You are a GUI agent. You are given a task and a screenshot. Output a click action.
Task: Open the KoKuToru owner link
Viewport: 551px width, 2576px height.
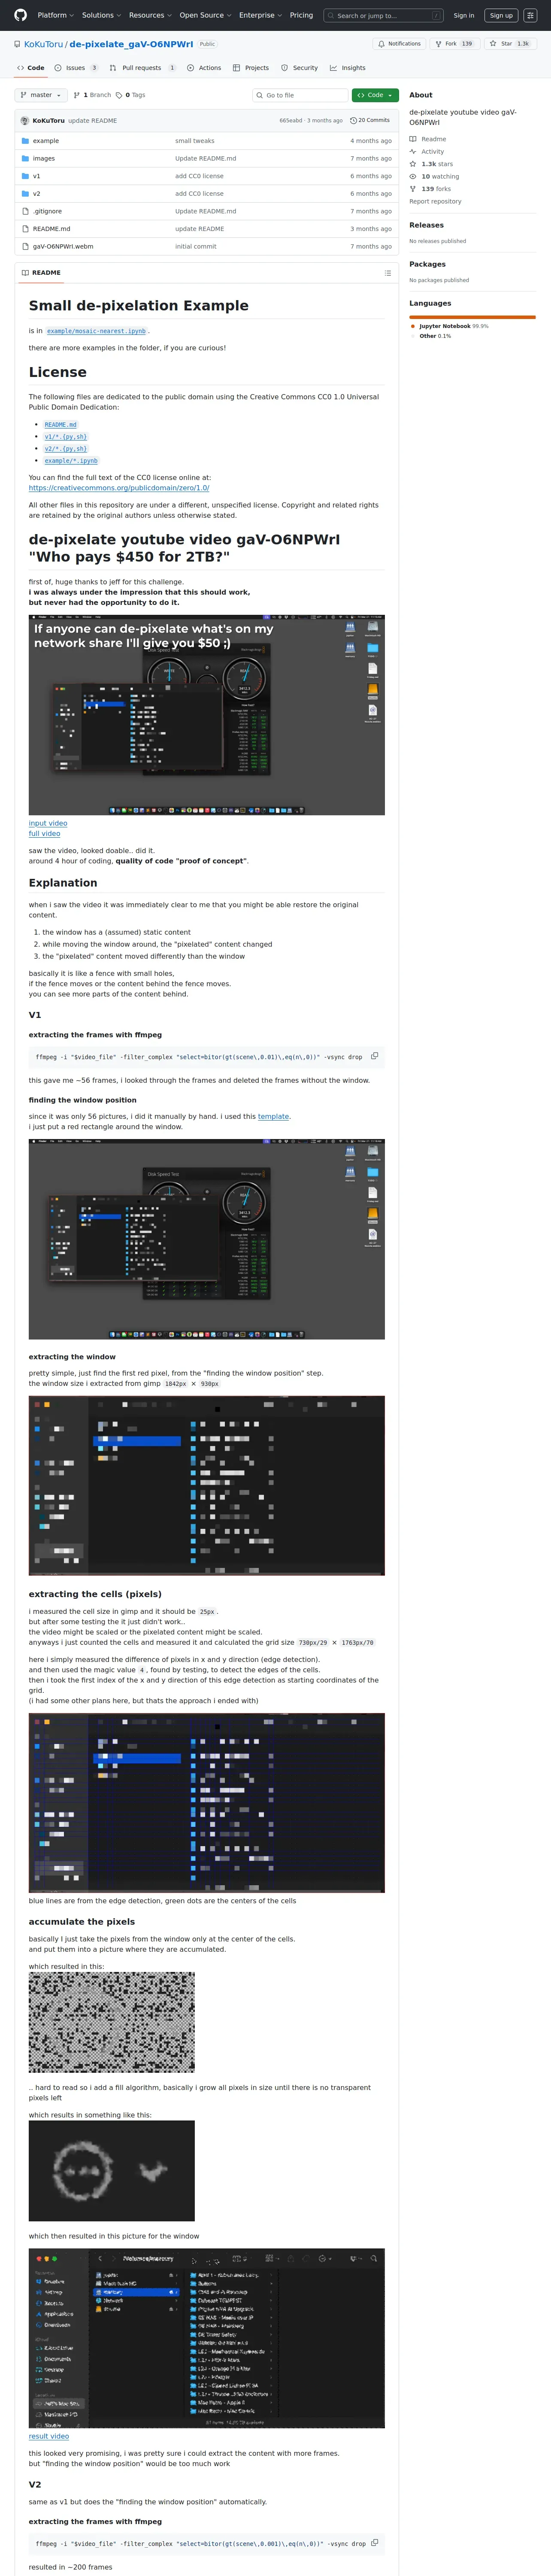[43, 44]
